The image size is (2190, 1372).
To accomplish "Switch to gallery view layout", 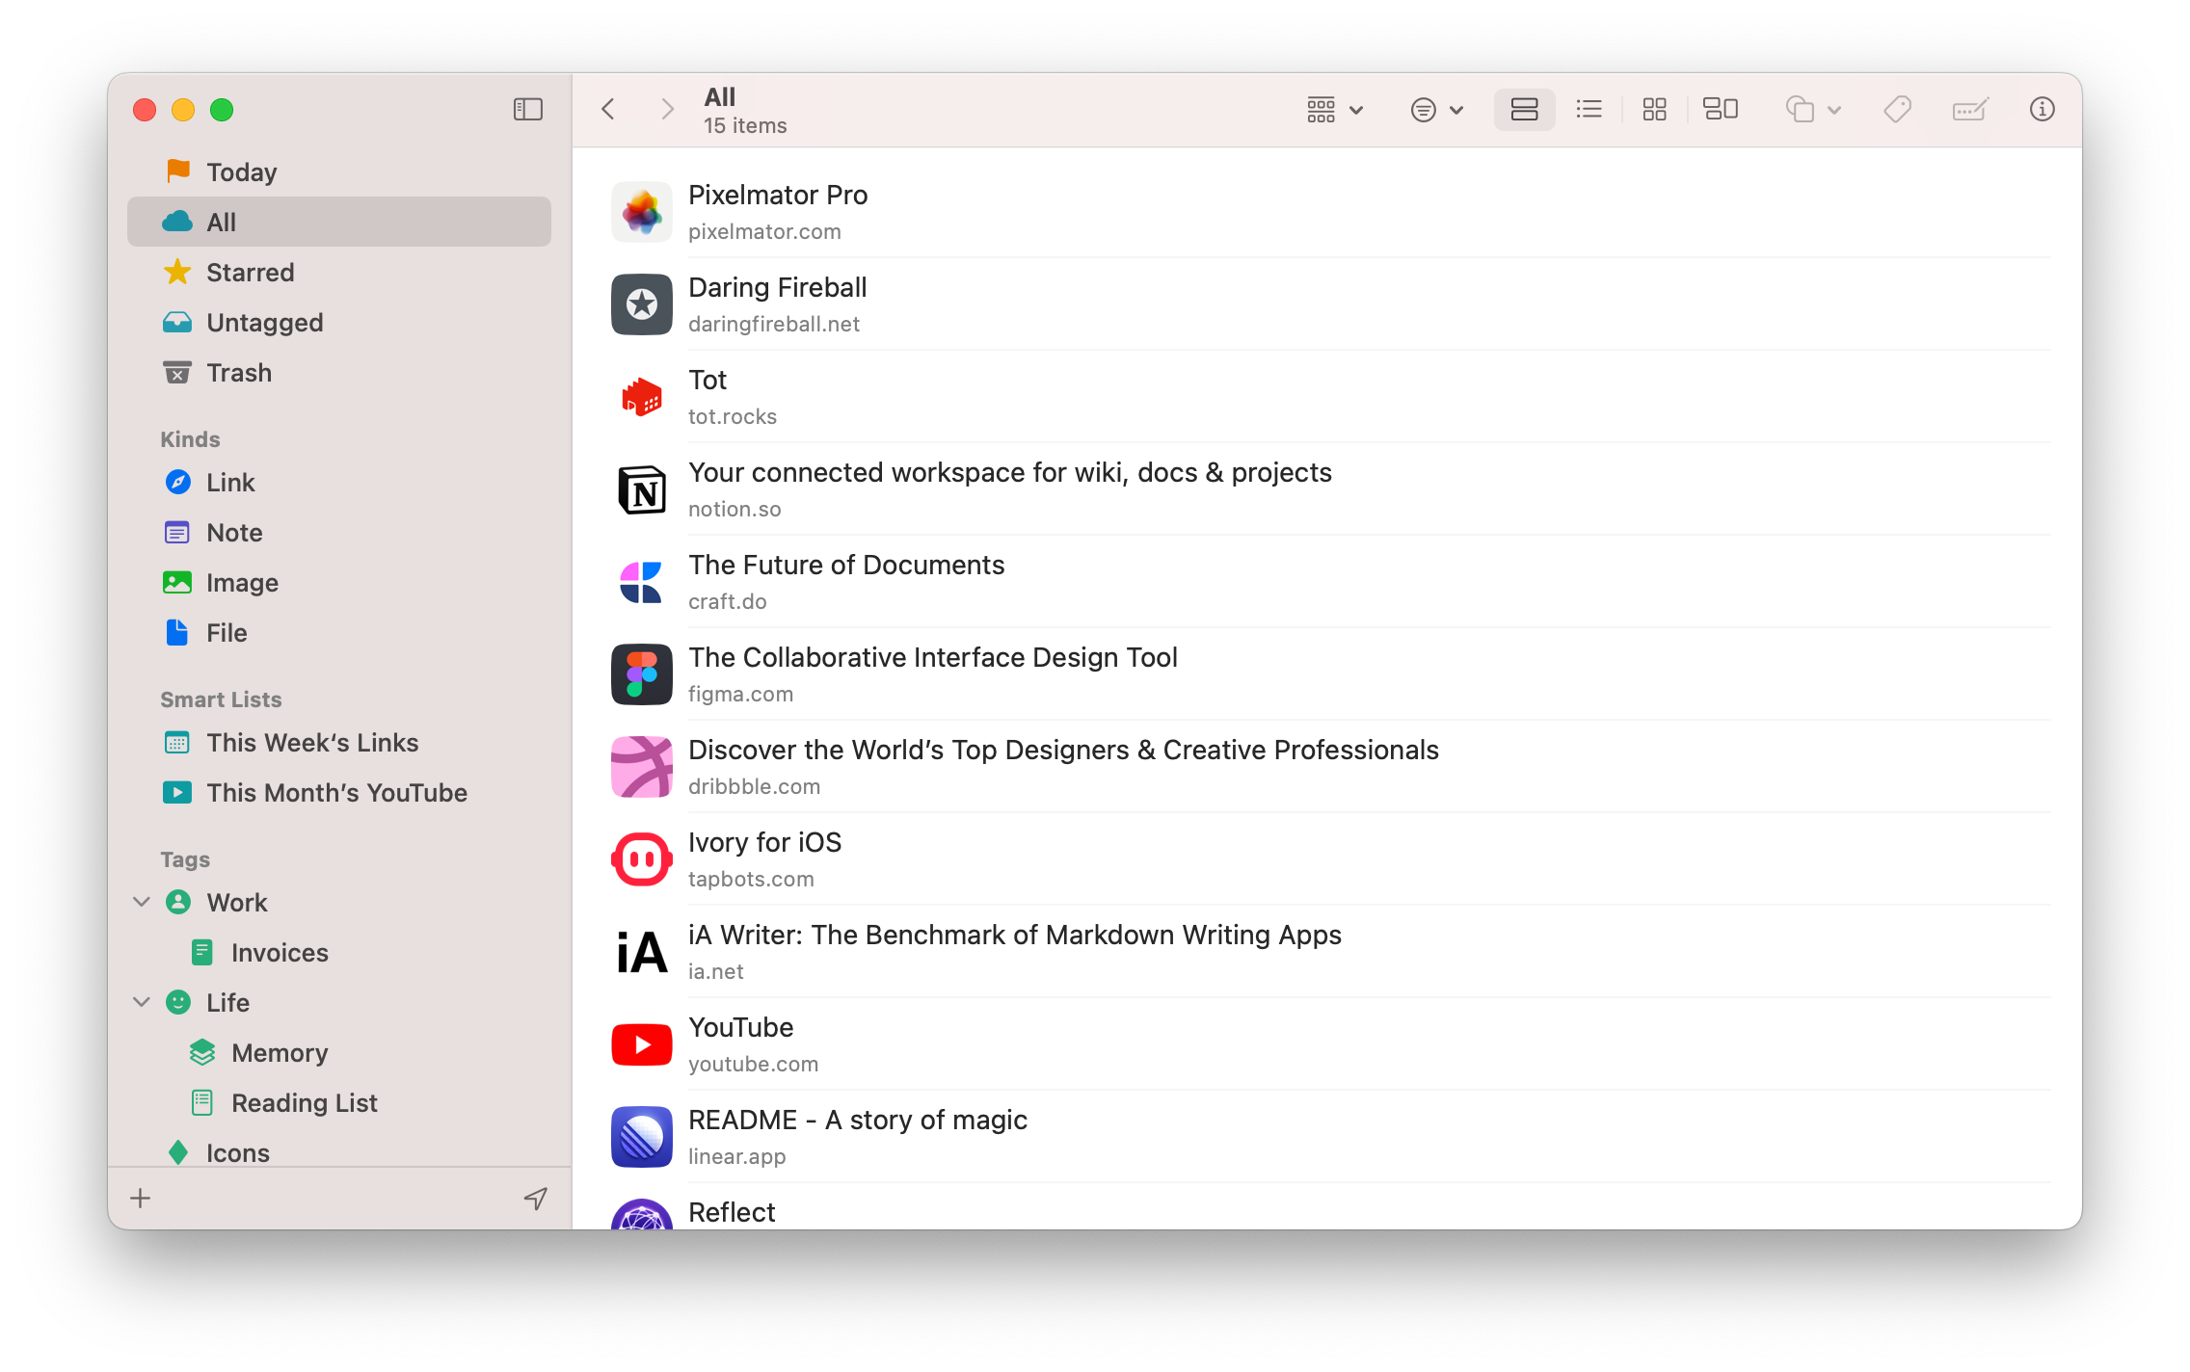I will [1721, 109].
